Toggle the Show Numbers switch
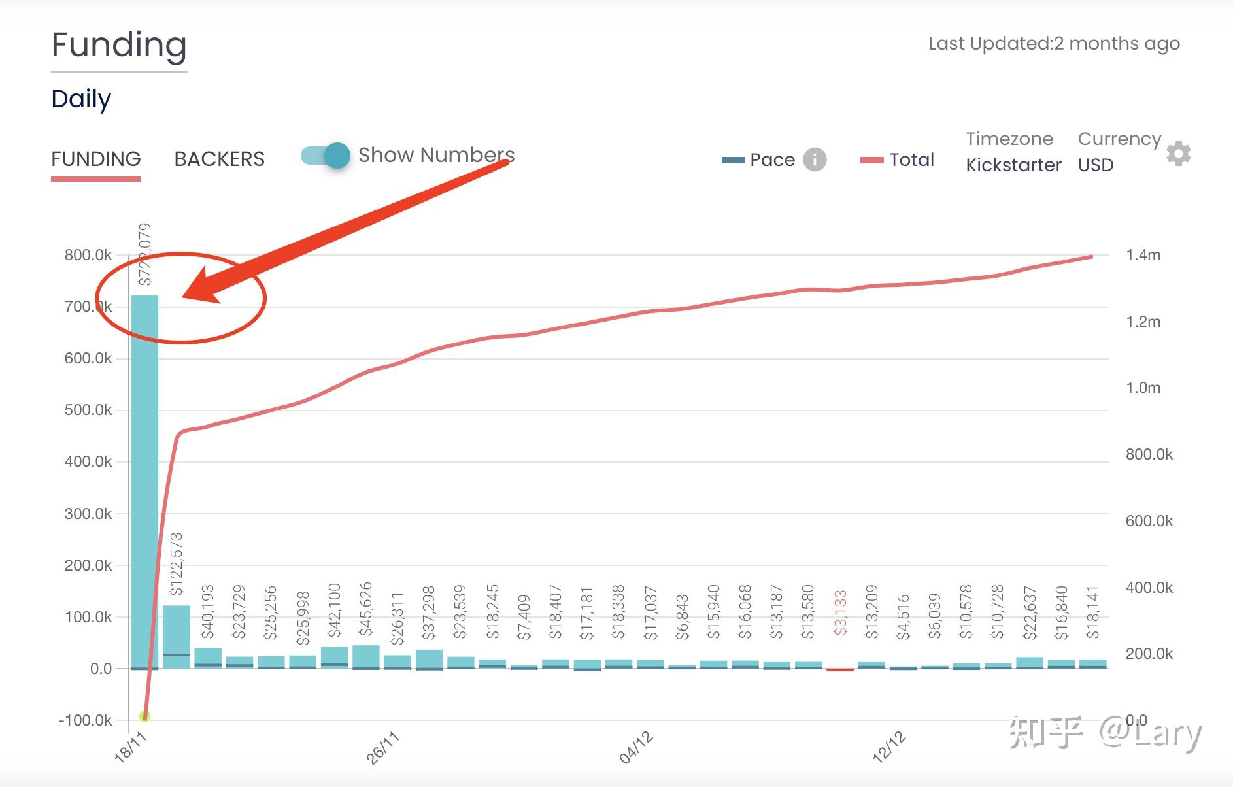The height and width of the screenshot is (787, 1233). (326, 156)
